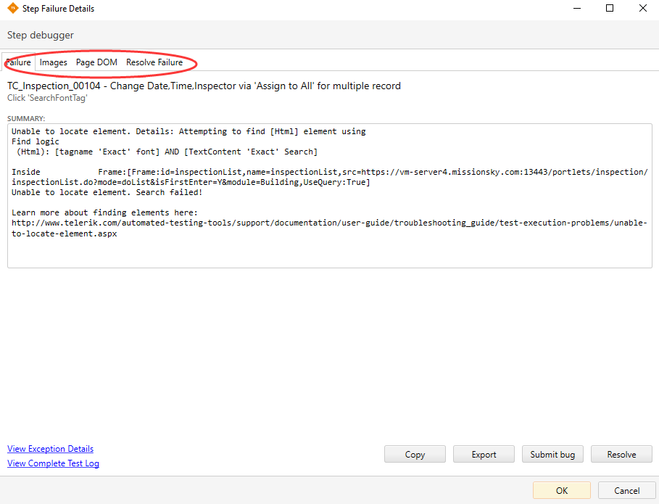Click the 'Click 'SearchFontTag'' step text
Viewport: 659px width, 504px height.
pyautogui.click(x=47, y=98)
